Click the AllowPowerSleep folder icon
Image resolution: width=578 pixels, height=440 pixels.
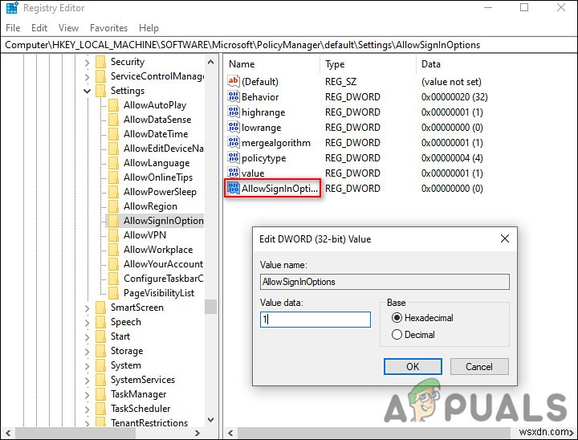click(113, 192)
